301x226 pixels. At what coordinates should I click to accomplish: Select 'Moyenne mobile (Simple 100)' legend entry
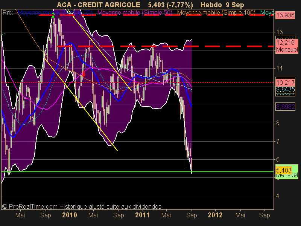tap(216, 13)
